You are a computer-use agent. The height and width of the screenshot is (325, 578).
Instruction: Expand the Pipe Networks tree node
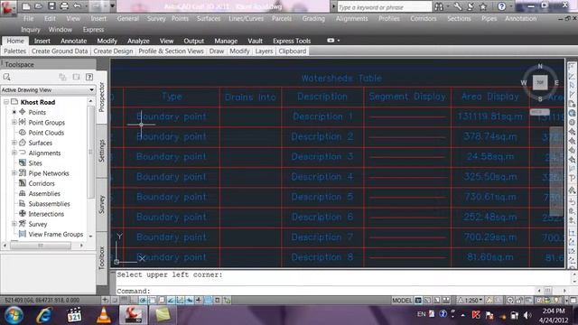click(14, 172)
